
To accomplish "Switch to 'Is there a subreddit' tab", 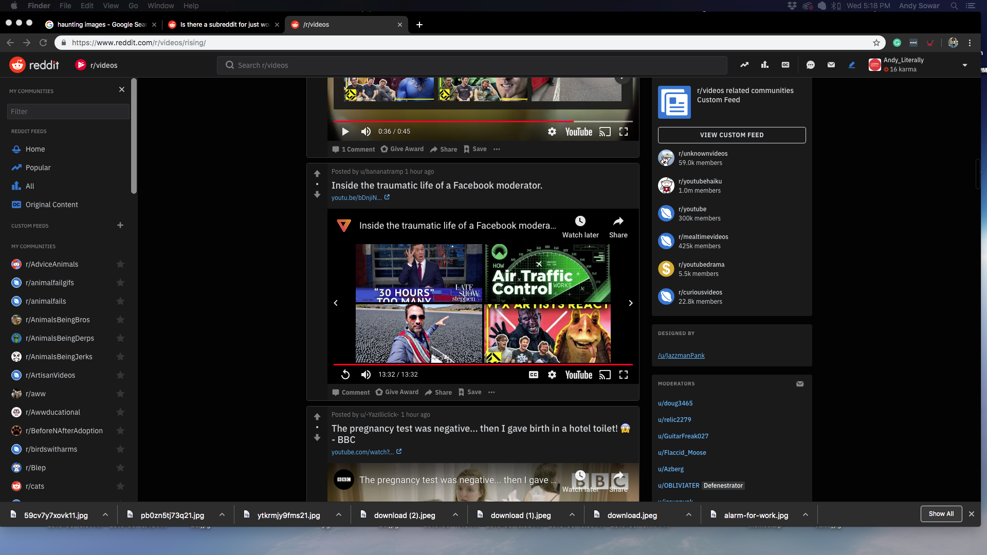I will click(x=224, y=25).
